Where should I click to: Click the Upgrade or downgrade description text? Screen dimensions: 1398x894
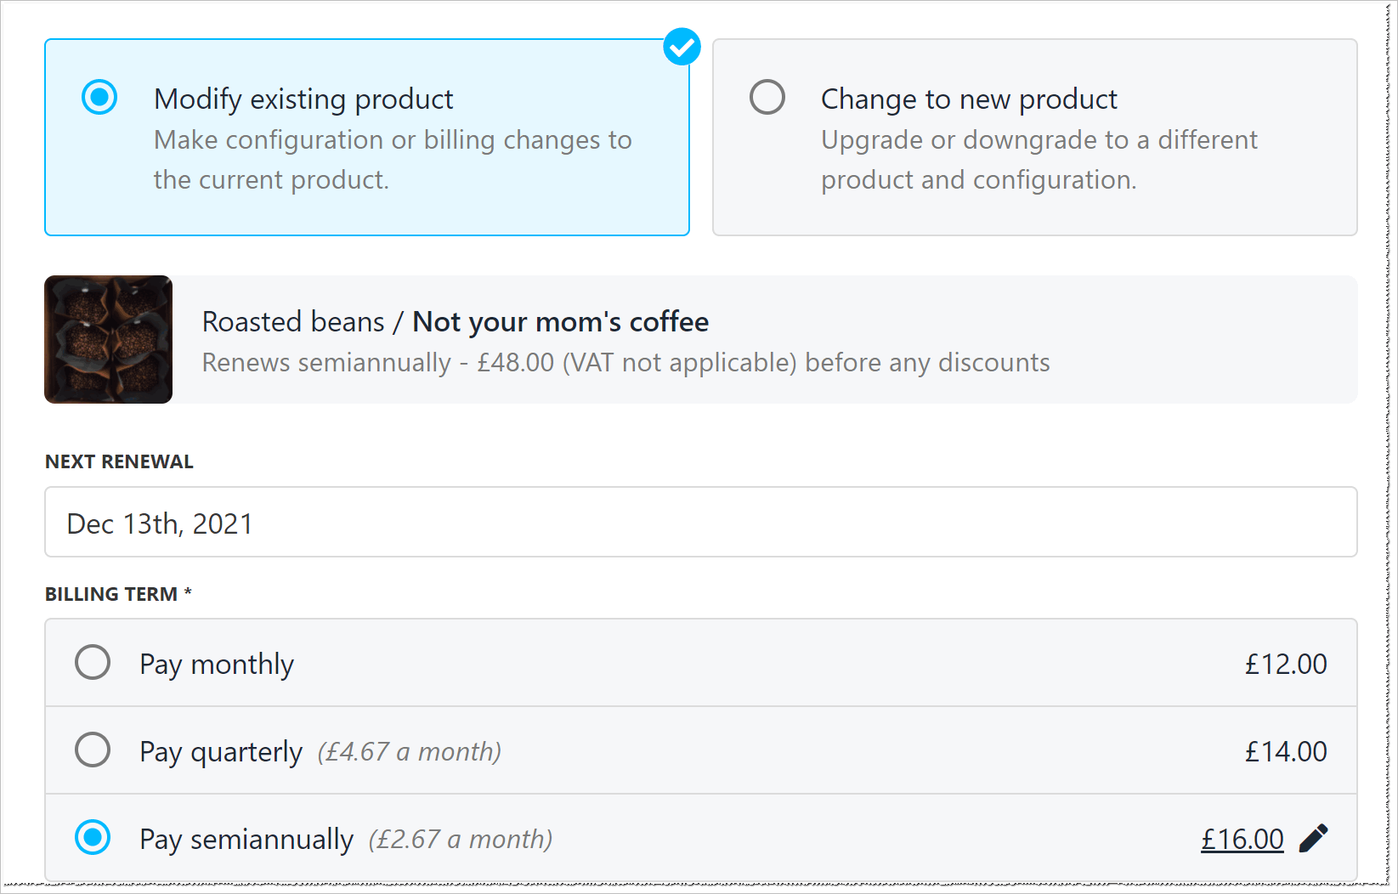click(1039, 160)
